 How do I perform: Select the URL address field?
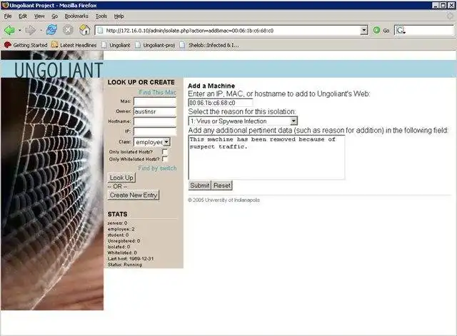(x=231, y=30)
